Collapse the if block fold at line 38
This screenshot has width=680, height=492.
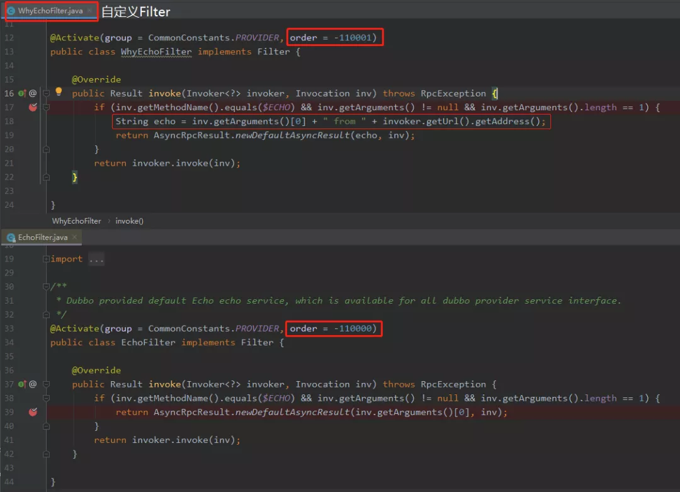46,398
